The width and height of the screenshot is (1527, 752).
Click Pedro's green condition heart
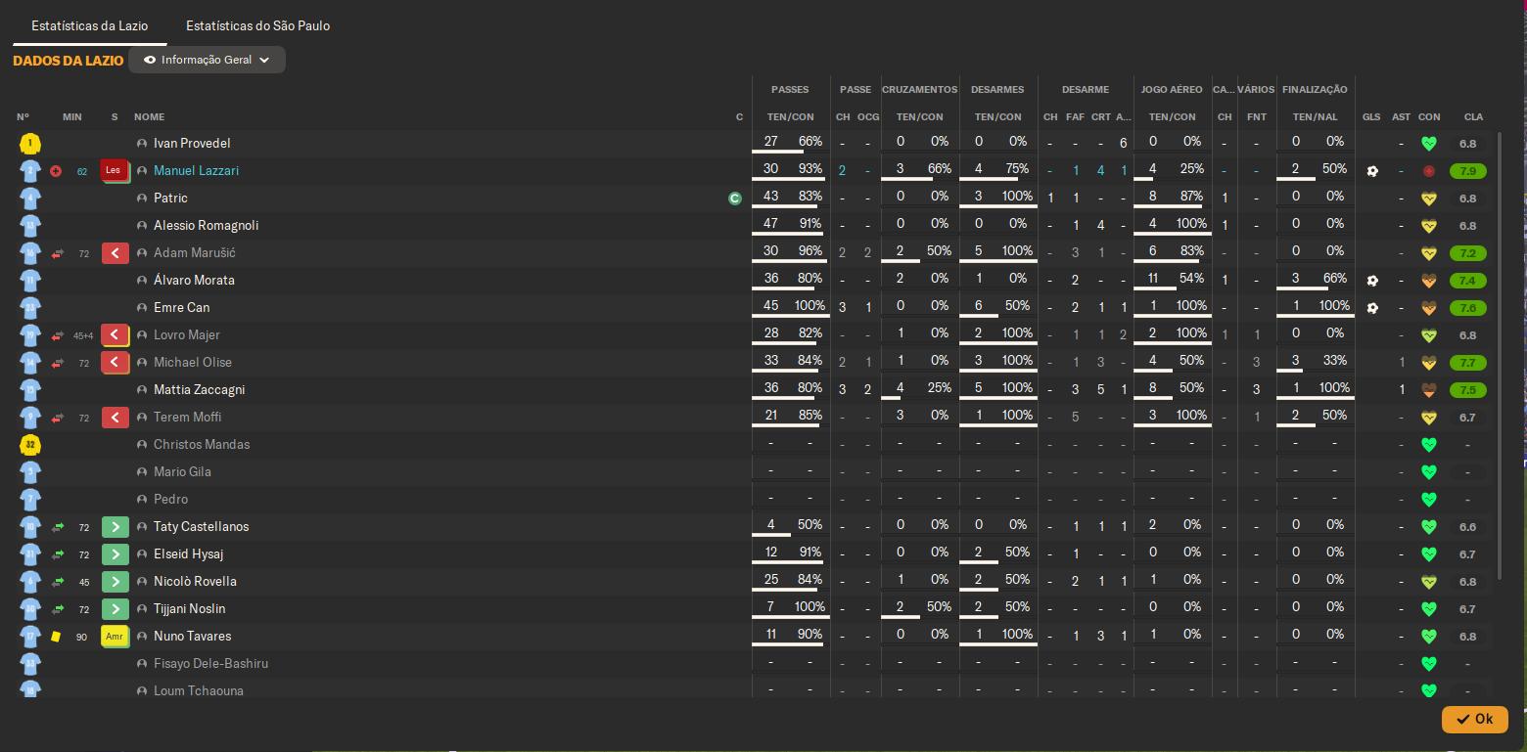pos(1429,500)
